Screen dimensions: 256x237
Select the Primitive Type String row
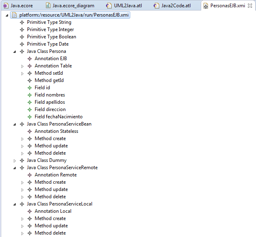[x=49, y=22]
